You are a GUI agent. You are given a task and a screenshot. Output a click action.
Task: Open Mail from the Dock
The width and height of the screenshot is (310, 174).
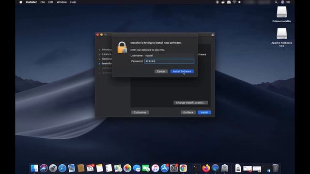coord(71,168)
